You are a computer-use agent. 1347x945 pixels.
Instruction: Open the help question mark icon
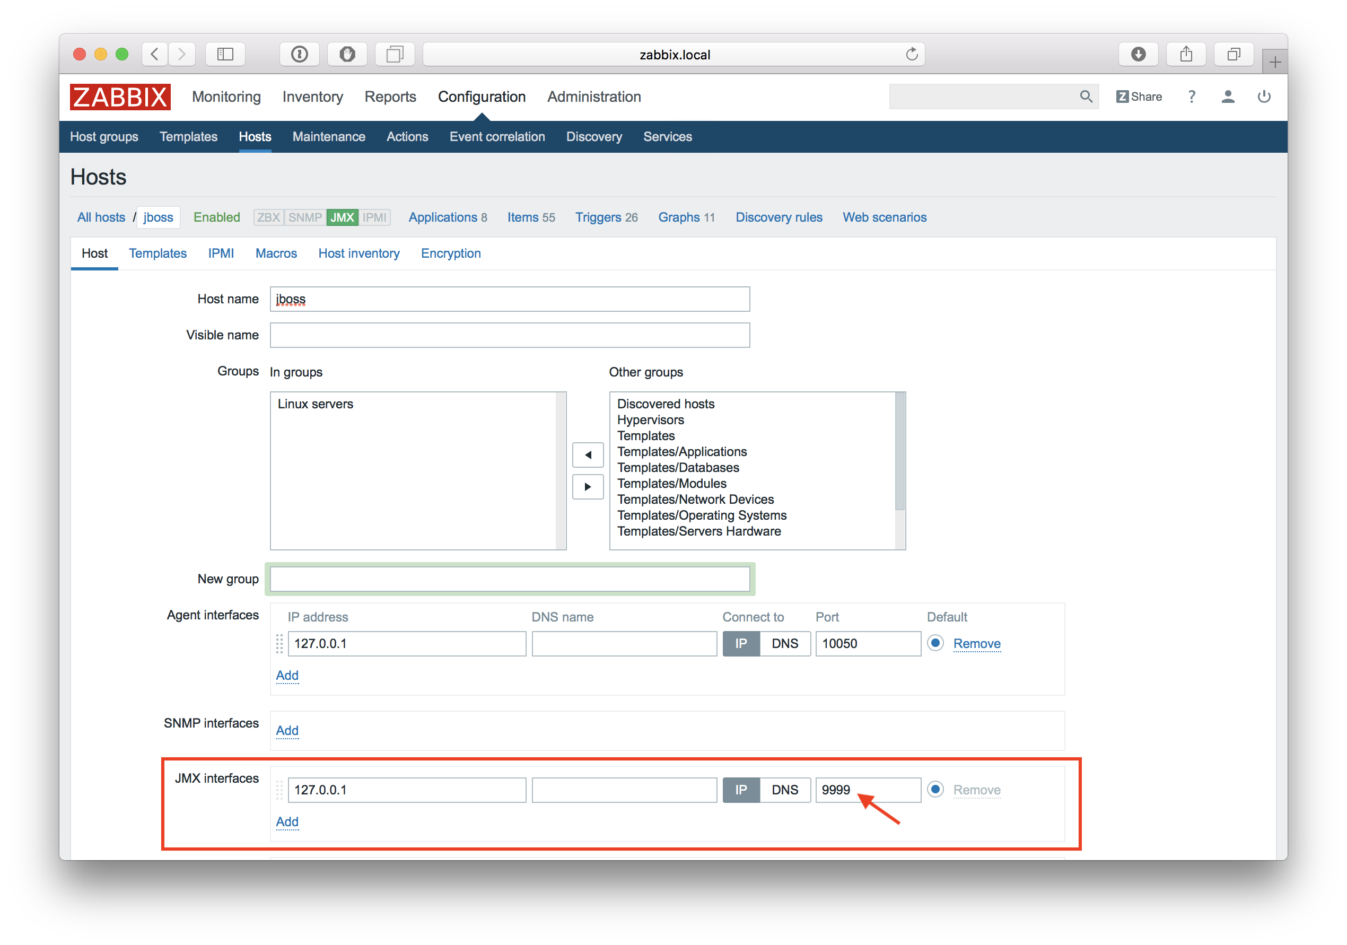[1191, 97]
